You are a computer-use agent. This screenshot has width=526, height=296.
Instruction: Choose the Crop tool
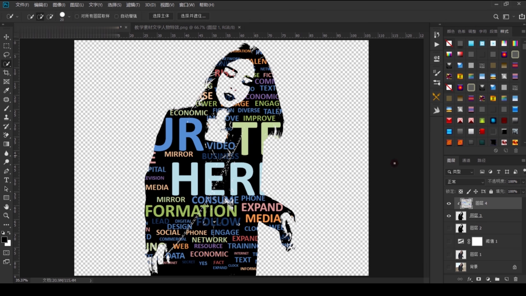6,73
